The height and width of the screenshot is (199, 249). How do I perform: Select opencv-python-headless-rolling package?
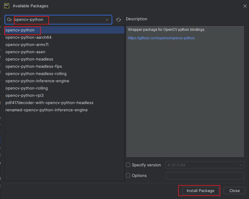coord(64,74)
